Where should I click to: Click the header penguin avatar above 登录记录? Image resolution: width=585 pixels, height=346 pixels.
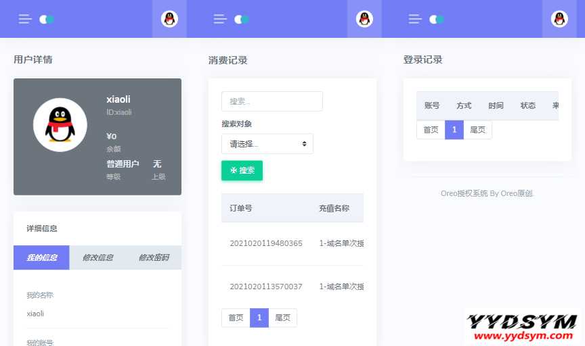(559, 19)
